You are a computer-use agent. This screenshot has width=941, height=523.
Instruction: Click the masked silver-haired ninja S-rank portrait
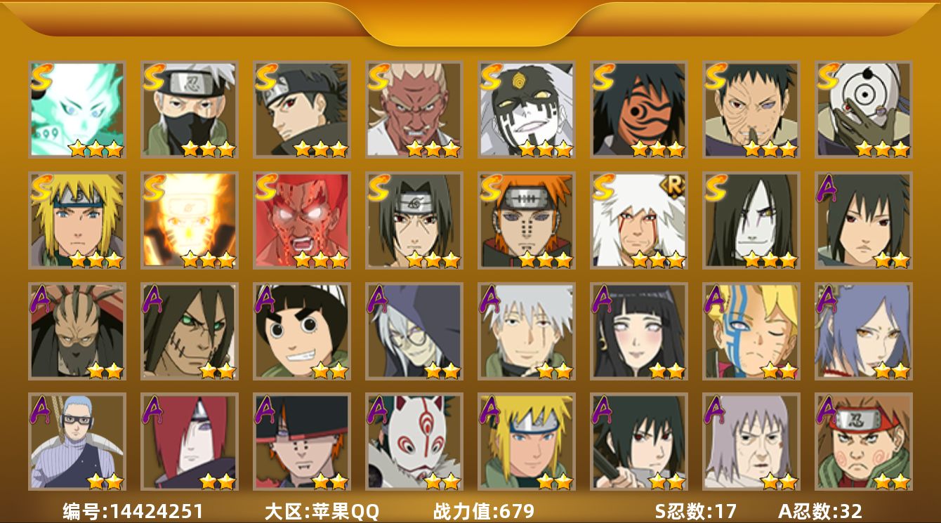190,110
